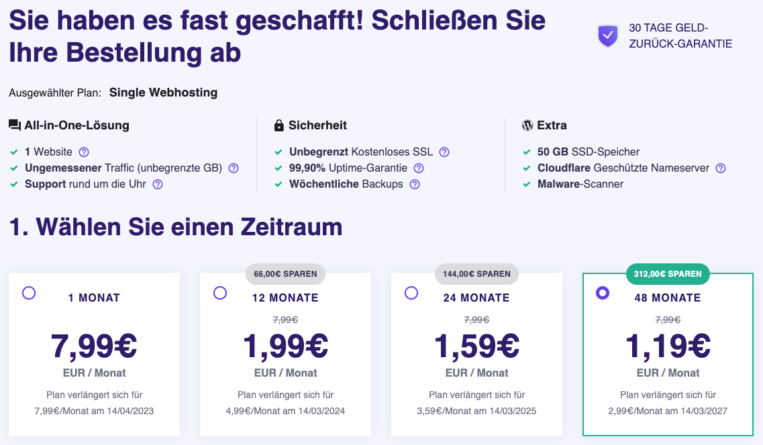This screenshot has width=763, height=445.
Task: Select the 48 Monate plan radio button
Action: pyautogui.click(x=603, y=293)
